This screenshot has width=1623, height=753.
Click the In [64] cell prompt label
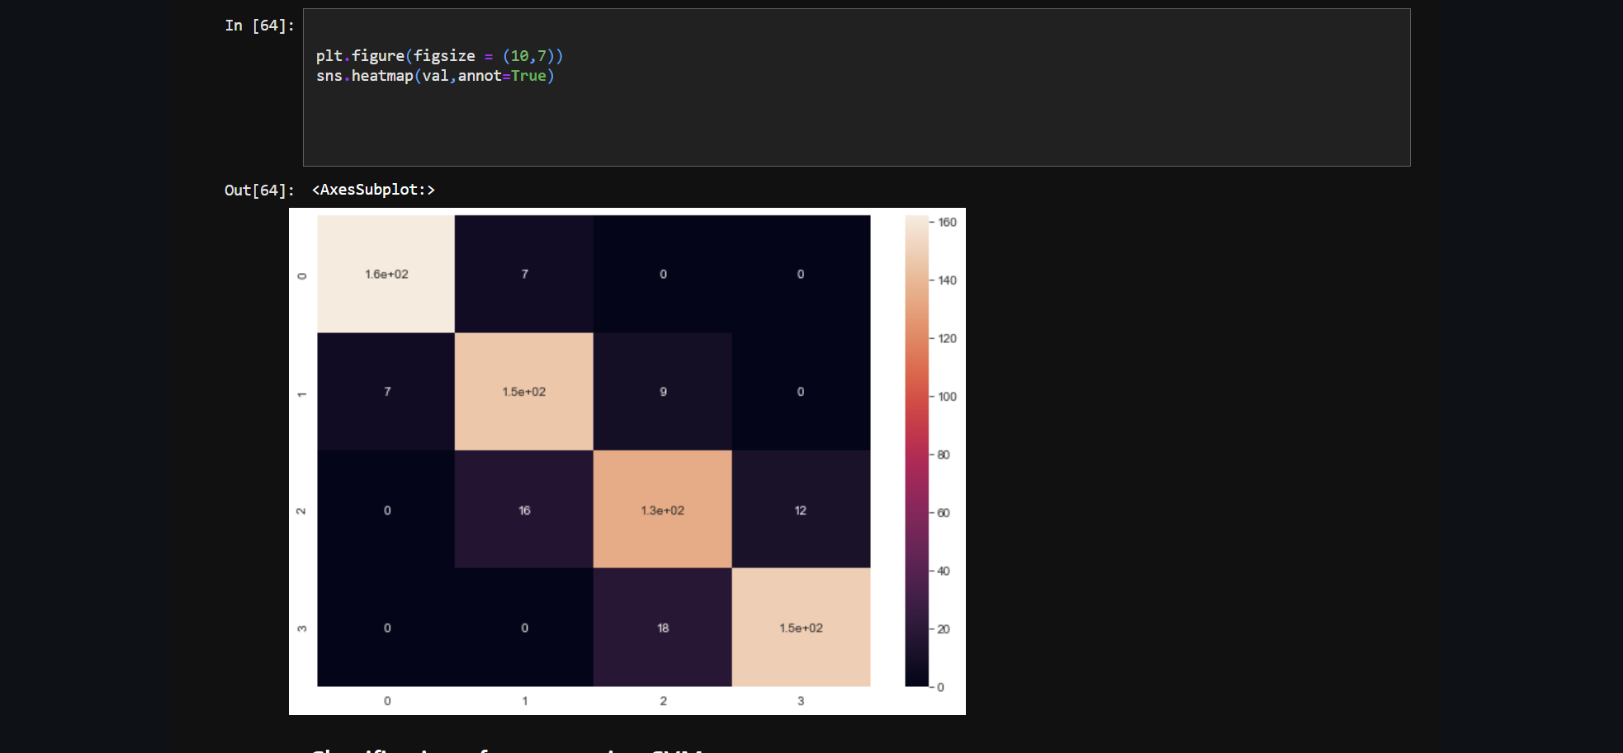tap(257, 26)
